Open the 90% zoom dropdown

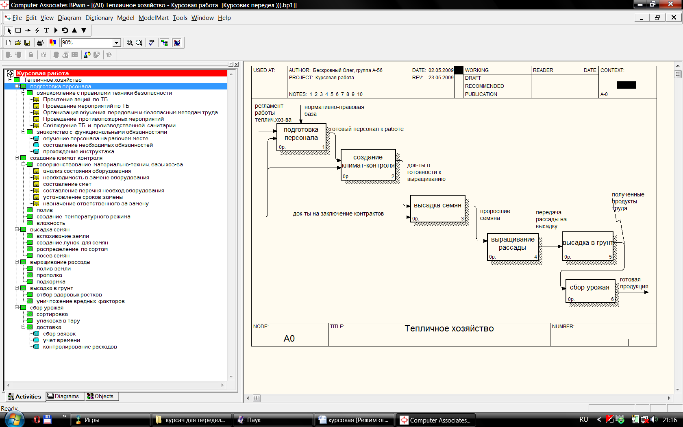click(x=117, y=43)
